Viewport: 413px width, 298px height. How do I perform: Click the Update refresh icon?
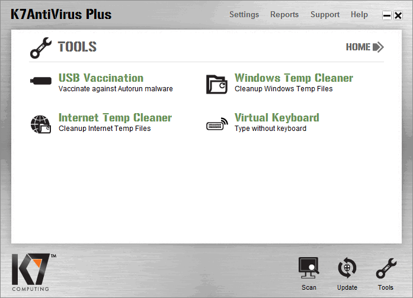[347, 268]
